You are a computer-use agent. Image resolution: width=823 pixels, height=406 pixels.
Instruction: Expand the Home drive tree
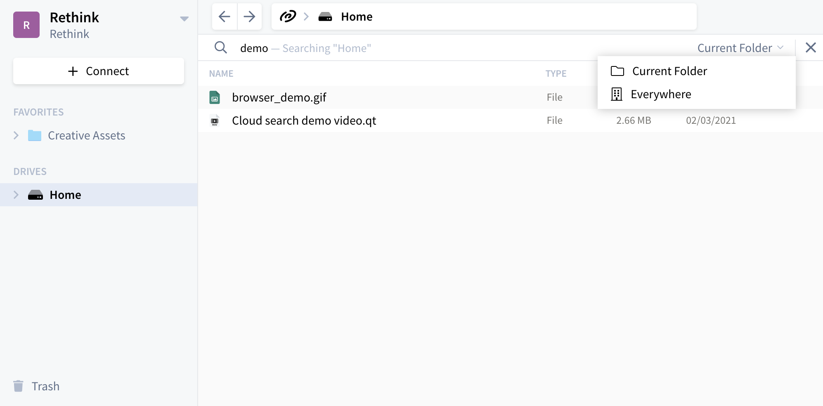16,195
